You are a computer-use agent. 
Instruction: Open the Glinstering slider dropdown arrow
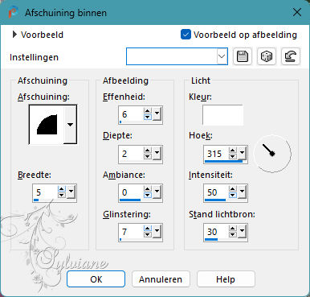click(157, 231)
